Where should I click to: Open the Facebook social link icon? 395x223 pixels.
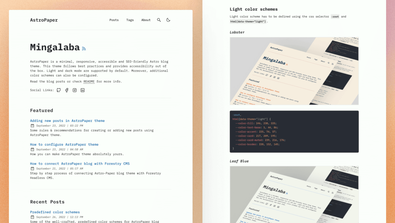click(67, 90)
